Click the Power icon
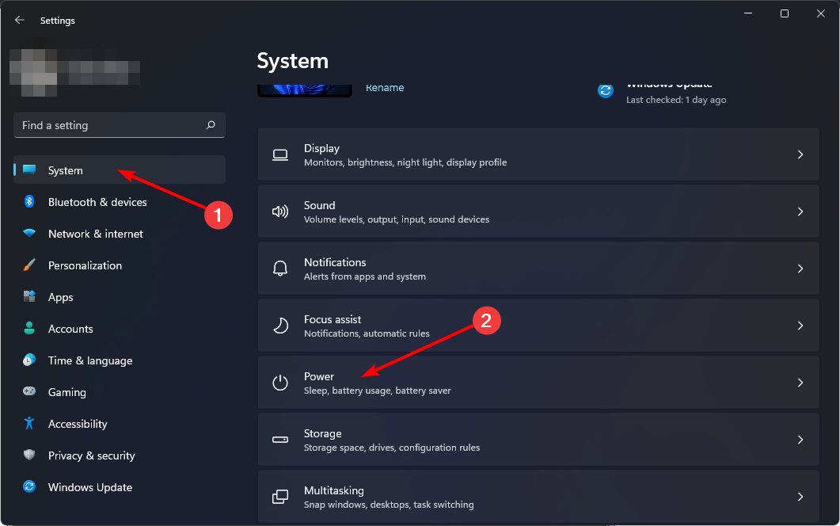The image size is (840, 526). tap(280, 383)
